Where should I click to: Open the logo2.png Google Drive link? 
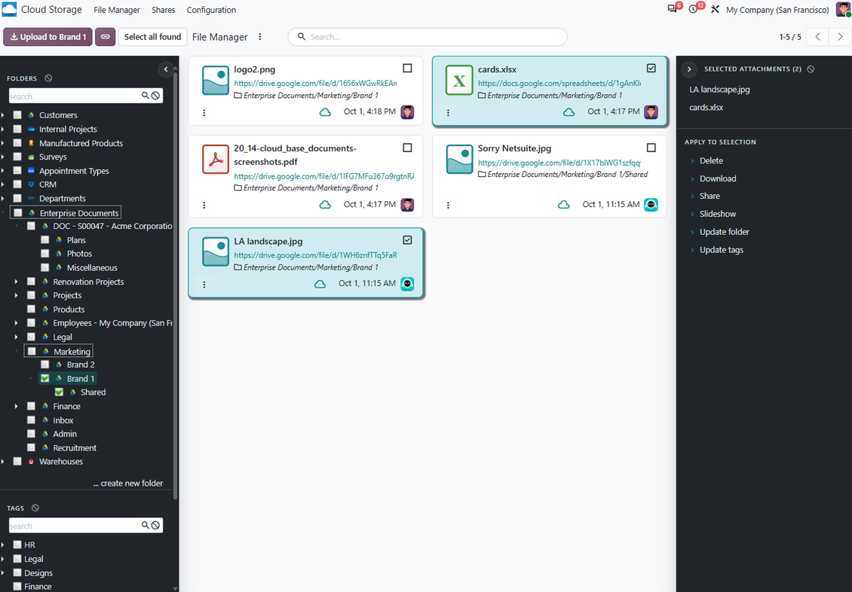click(316, 83)
